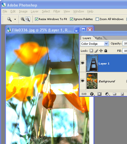Enable Zoom All Windows checkbox
The image size is (127, 144).
97,19
